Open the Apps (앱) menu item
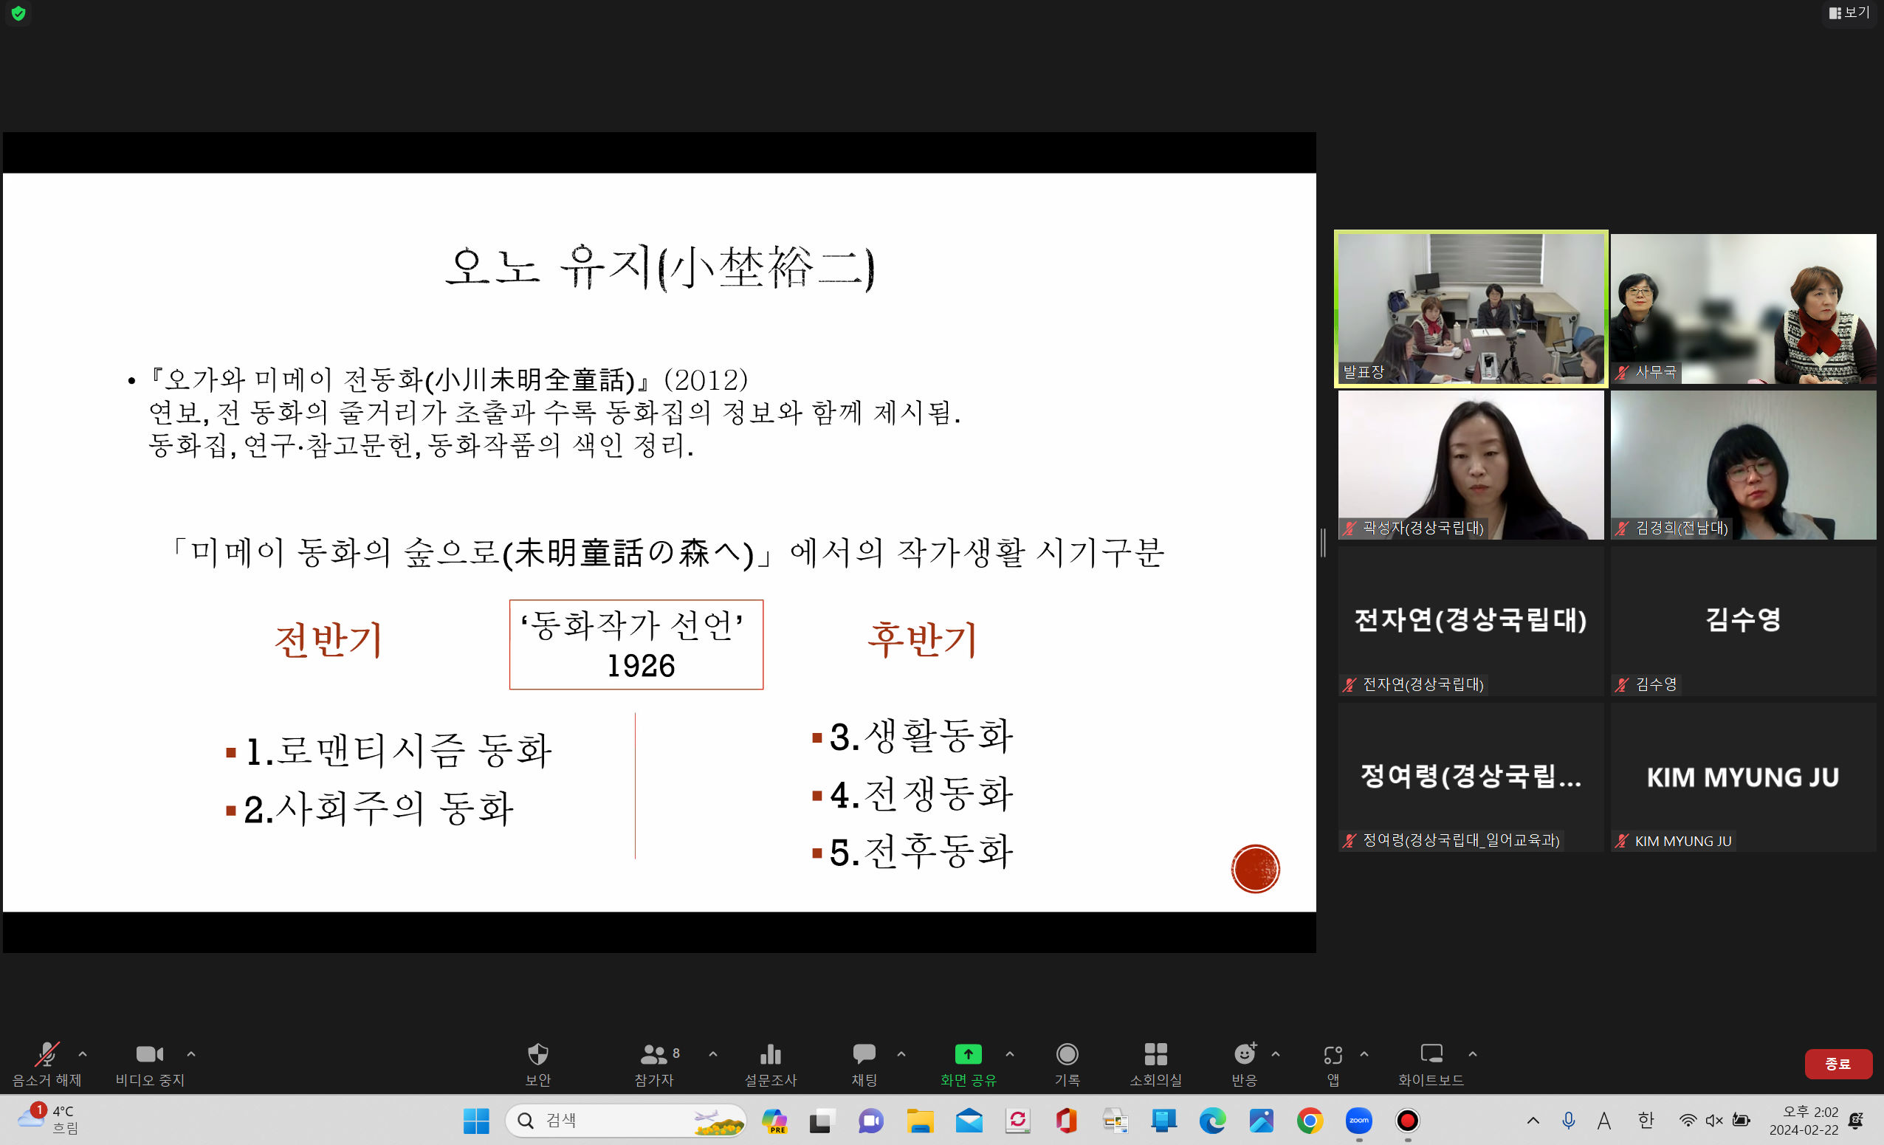Image resolution: width=1884 pixels, height=1145 pixels. click(1333, 1056)
